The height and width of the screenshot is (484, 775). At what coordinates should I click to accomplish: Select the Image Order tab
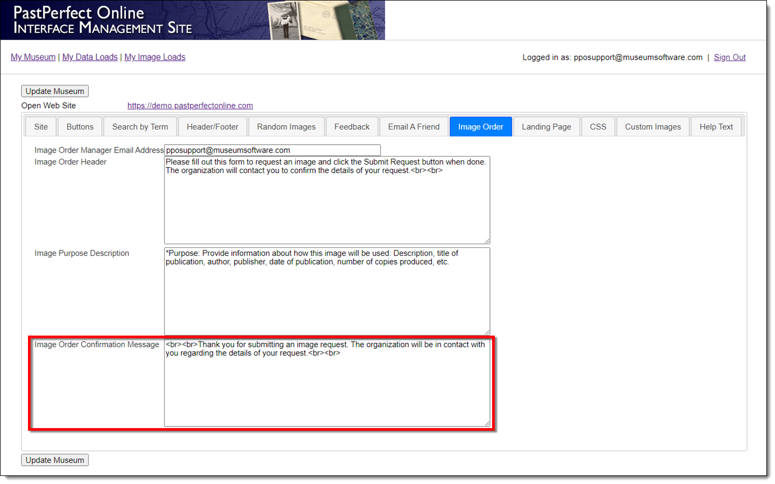pyautogui.click(x=480, y=127)
